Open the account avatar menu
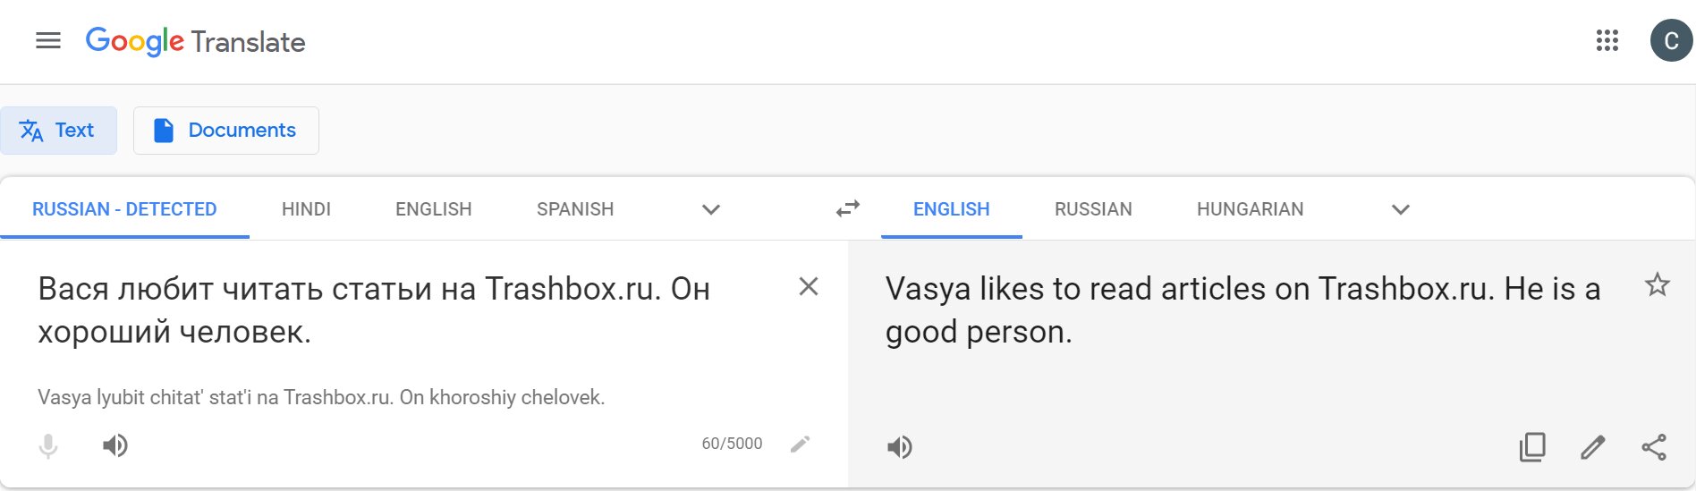 [x=1671, y=41]
